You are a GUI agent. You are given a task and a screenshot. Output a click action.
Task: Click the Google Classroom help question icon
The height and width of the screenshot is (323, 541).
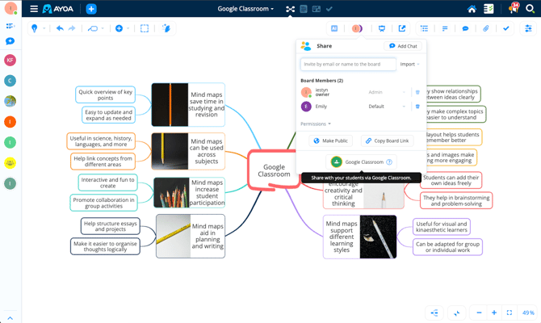[x=389, y=161]
